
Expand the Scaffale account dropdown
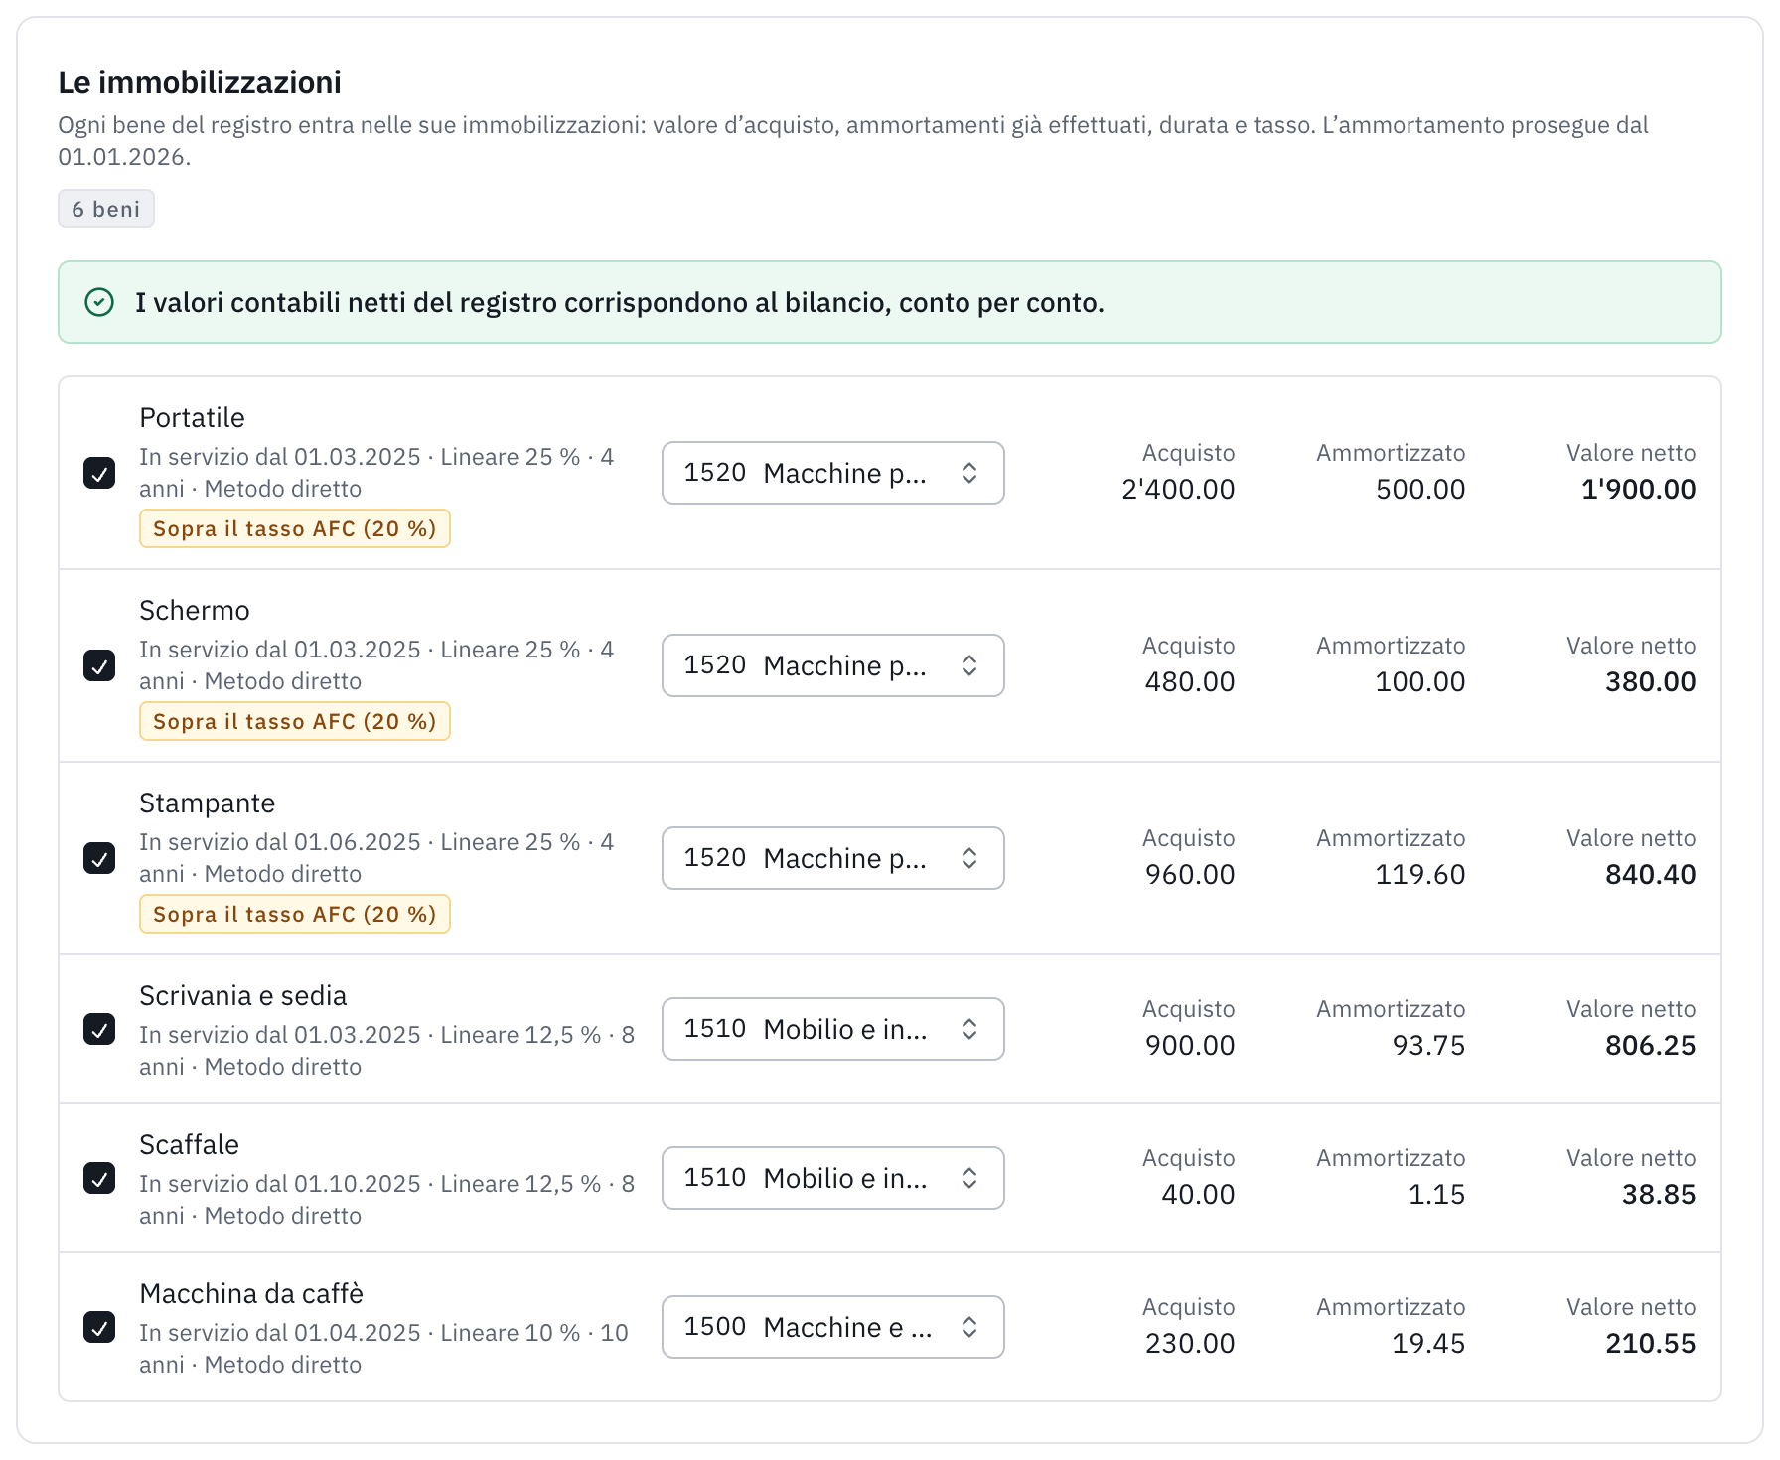(833, 1178)
